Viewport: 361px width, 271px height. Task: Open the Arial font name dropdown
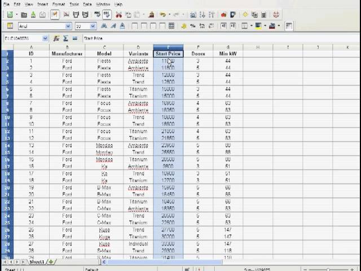click(x=68, y=26)
